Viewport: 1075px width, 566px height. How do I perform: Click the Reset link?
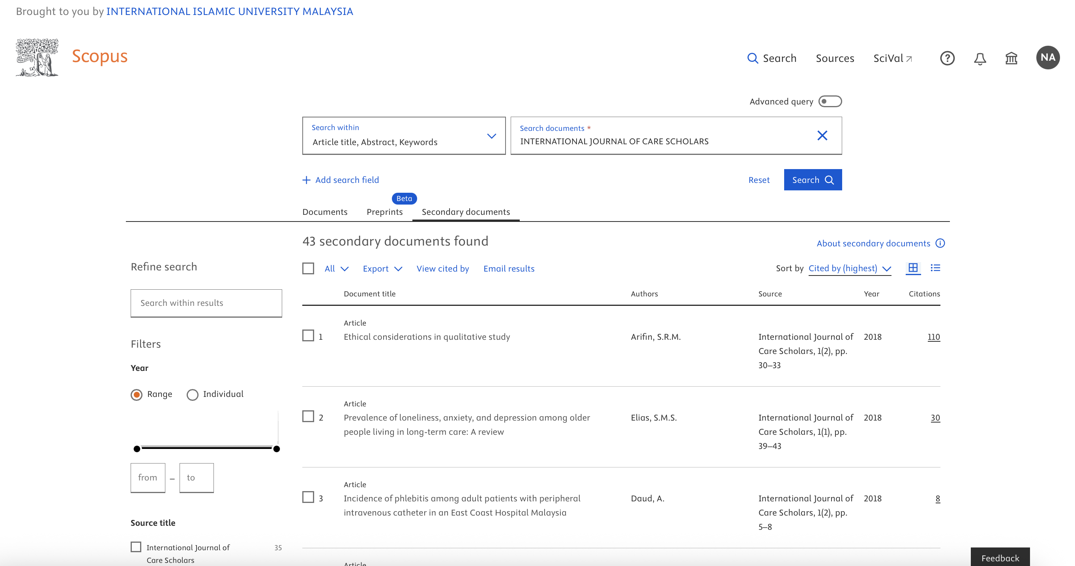point(758,180)
